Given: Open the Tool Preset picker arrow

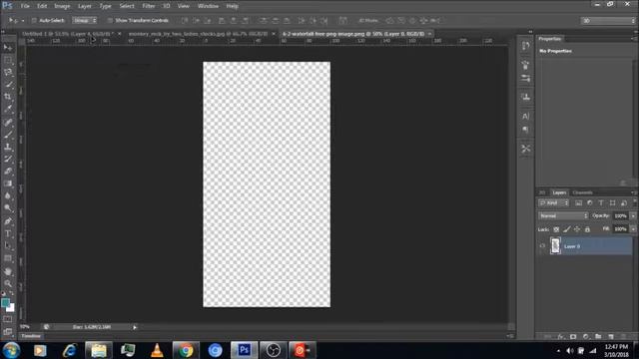Looking at the screenshot, I should pyautogui.click(x=23, y=20).
